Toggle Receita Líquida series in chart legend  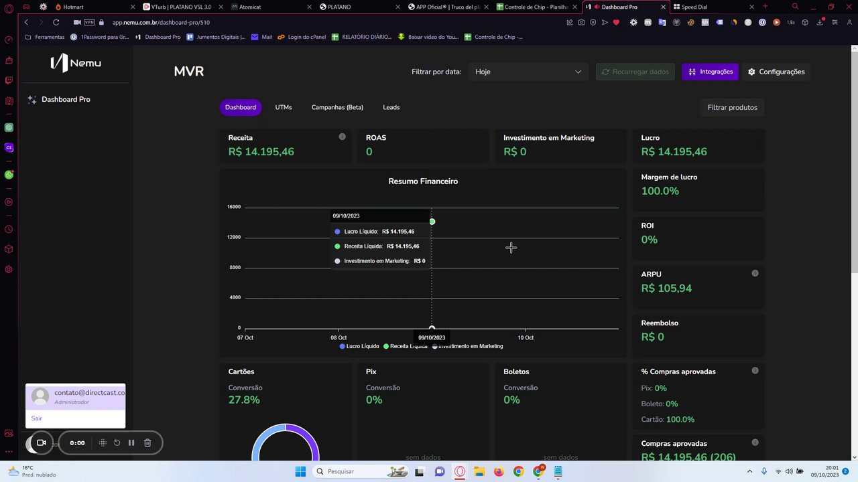coord(406,346)
